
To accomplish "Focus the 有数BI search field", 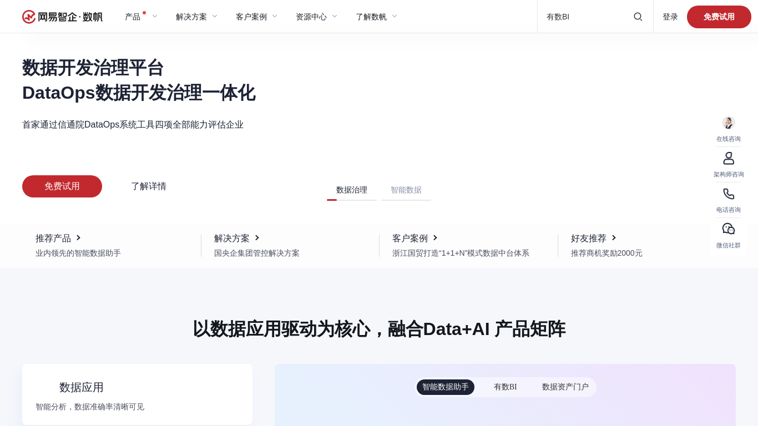I will 586,17.
